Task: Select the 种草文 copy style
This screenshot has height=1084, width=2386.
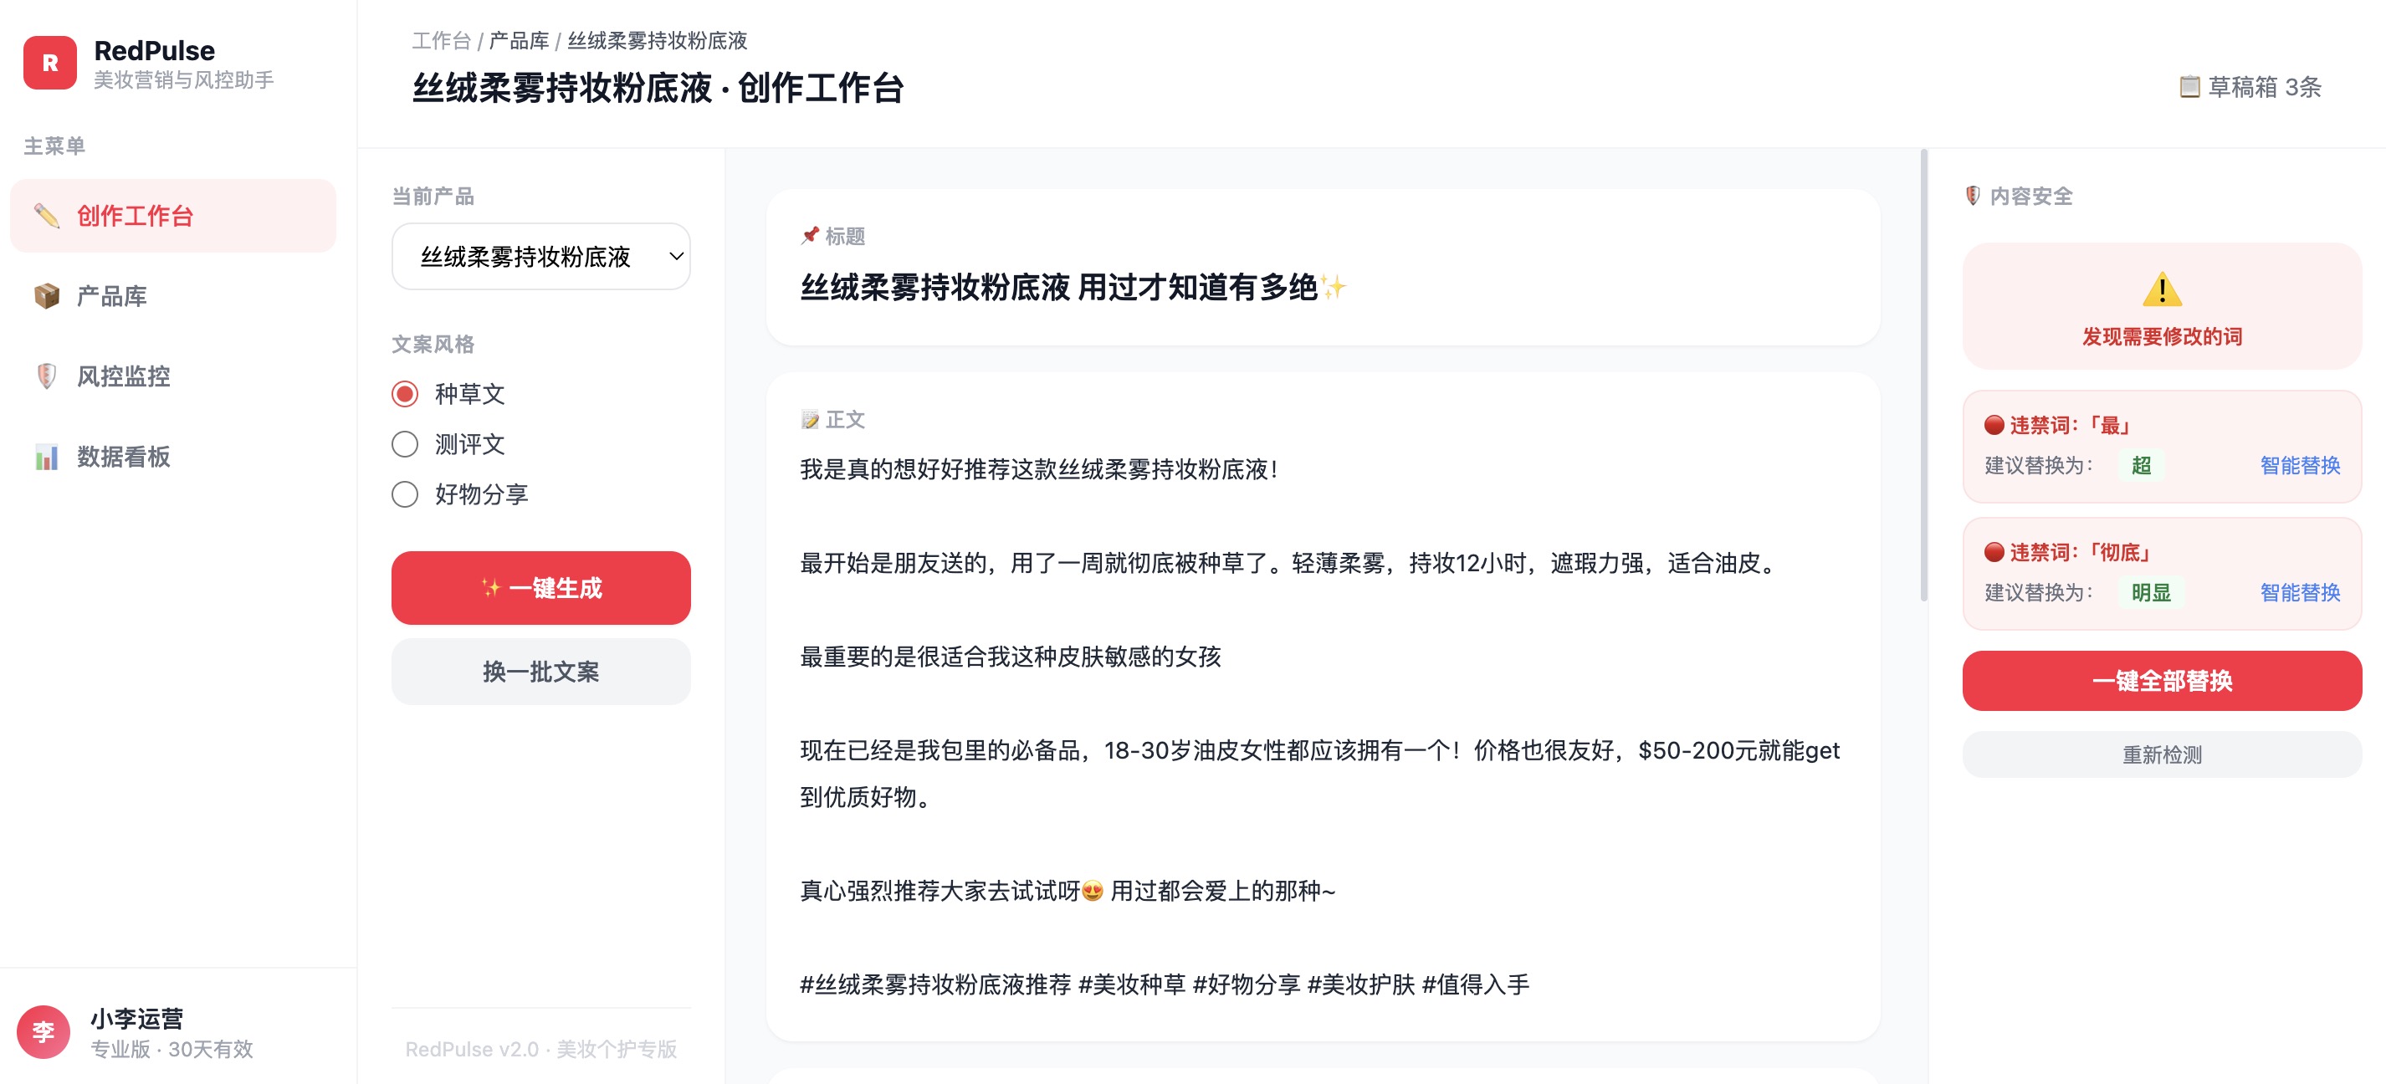Action: click(405, 393)
